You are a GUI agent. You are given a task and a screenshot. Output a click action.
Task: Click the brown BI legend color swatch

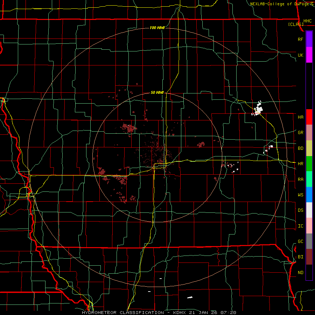(x=309, y=257)
